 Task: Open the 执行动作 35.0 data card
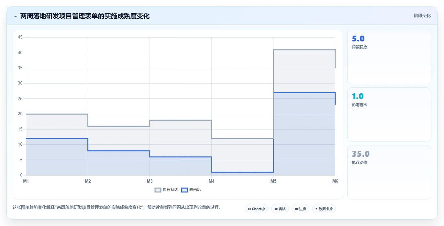point(389,172)
